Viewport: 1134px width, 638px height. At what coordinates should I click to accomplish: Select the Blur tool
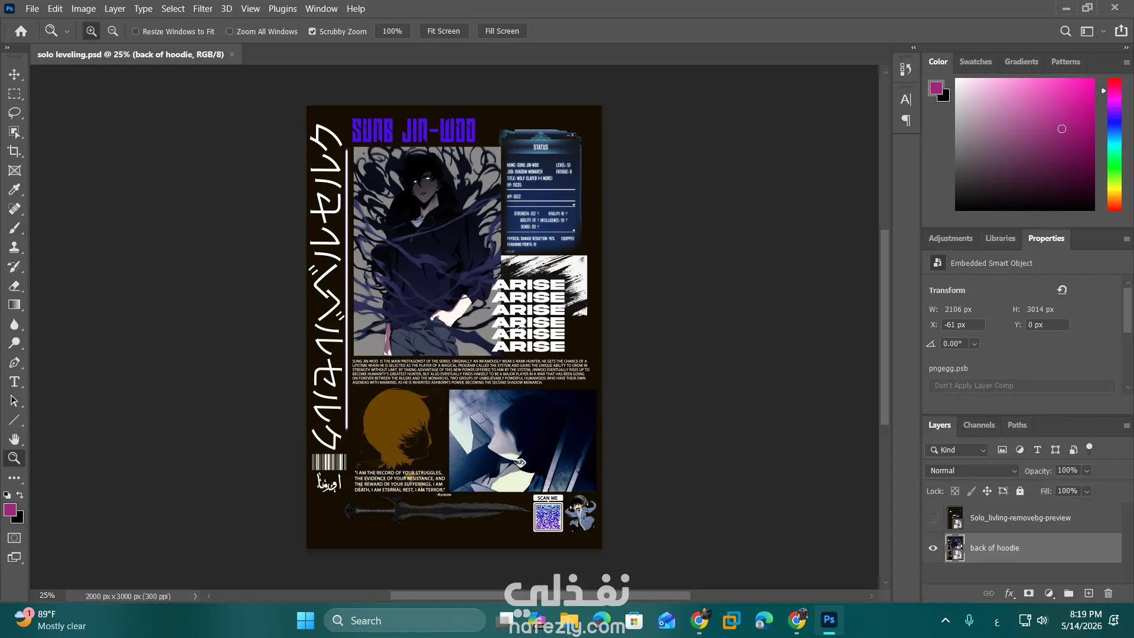(x=14, y=324)
